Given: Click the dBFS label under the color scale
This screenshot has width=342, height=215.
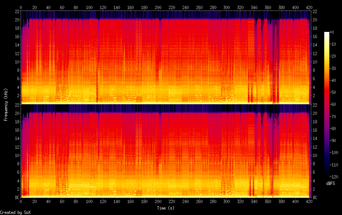Looking at the screenshot, I should (x=330, y=184).
